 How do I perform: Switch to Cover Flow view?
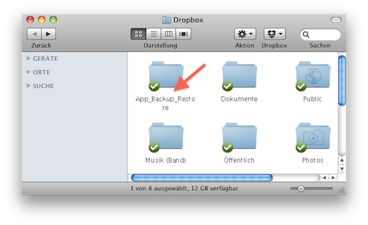[x=183, y=34]
